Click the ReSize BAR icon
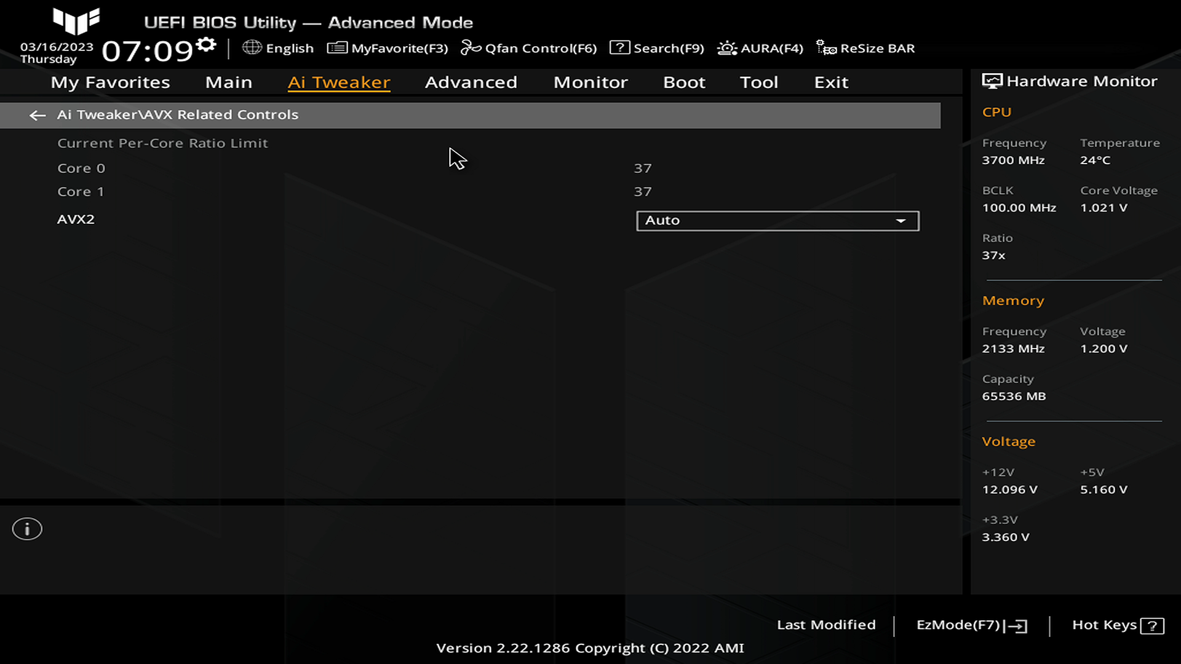The height and width of the screenshot is (664, 1181). [x=826, y=47]
